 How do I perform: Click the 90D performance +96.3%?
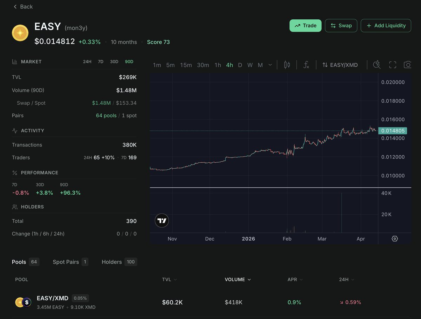coord(70,193)
